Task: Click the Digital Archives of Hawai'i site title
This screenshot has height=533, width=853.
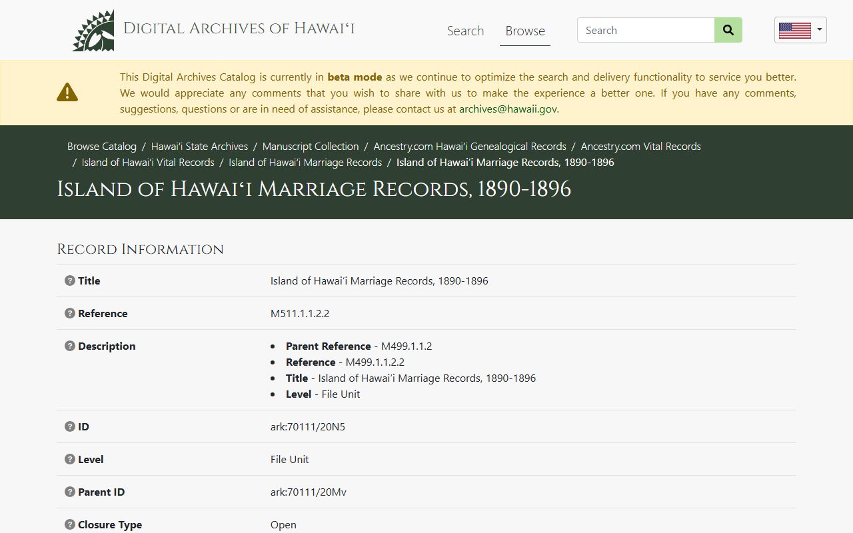Action: (x=239, y=28)
